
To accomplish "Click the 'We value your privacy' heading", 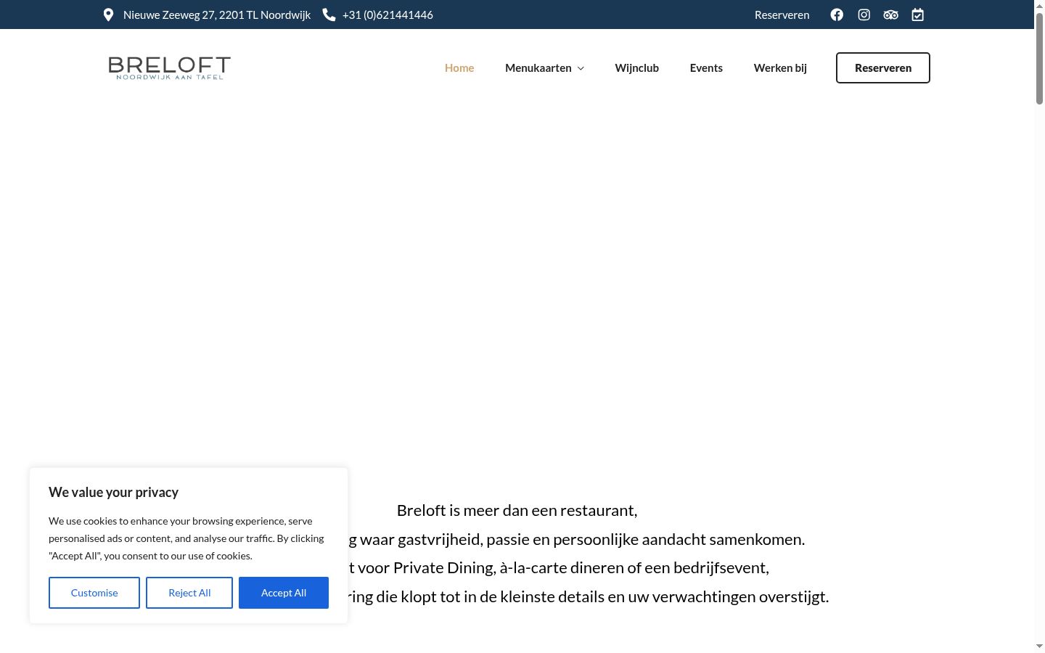I will [x=113, y=492].
